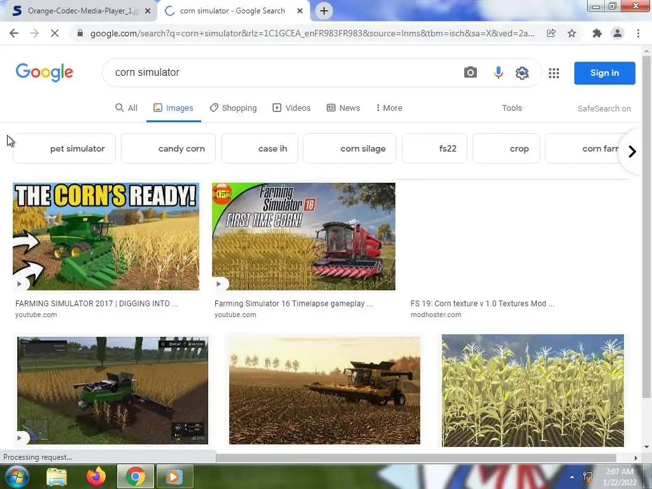
Task: Go back using the browser back arrow
Action: [x=14, y=33]
